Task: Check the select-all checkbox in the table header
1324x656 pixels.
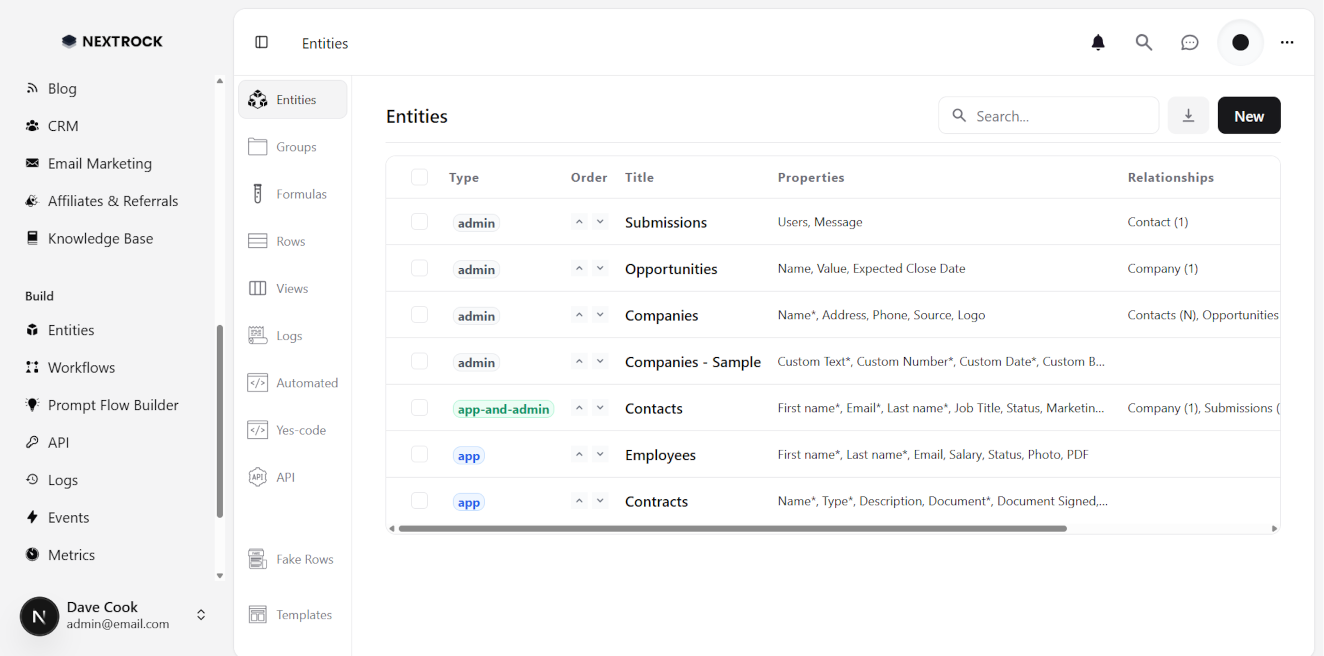Action: [x=419, y=177]
